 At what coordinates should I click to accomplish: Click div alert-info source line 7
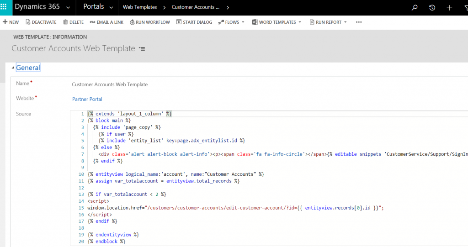pos(283,154)
